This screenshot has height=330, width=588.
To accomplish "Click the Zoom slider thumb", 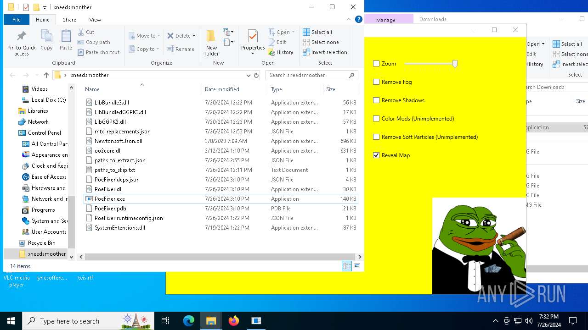I will click(x=455, y=64).
